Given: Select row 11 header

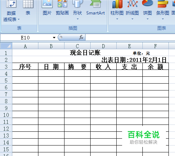Looking at the screenshot, I should (6, 122).
